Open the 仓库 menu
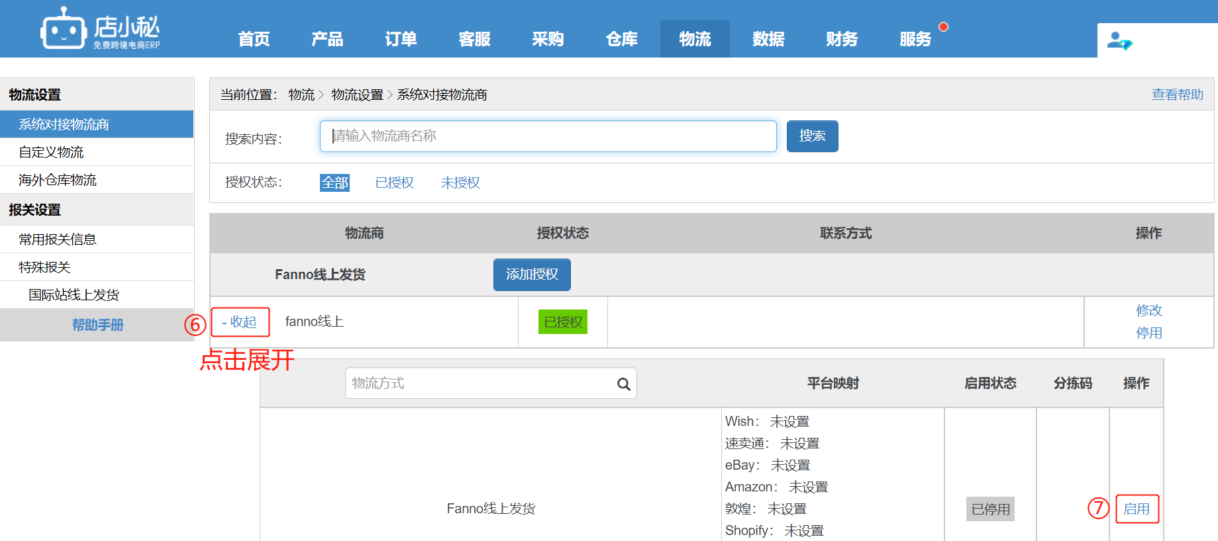 point(621,39)
